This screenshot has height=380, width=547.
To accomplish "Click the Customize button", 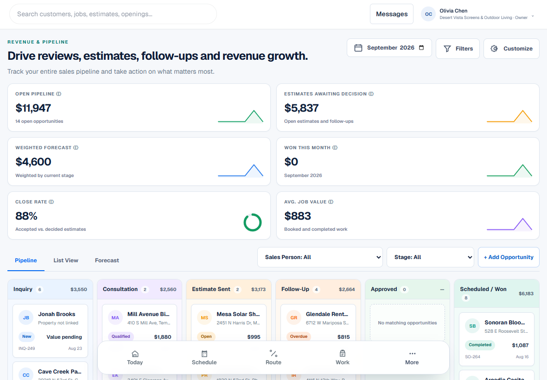I will [511, 49].
